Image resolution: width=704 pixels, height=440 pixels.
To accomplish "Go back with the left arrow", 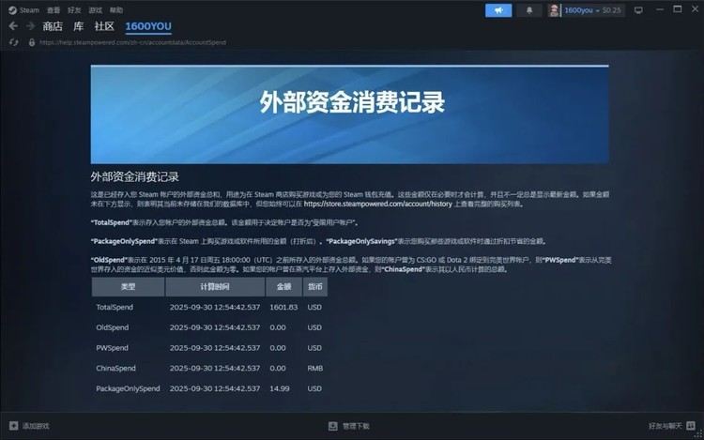I will point(13,26).
